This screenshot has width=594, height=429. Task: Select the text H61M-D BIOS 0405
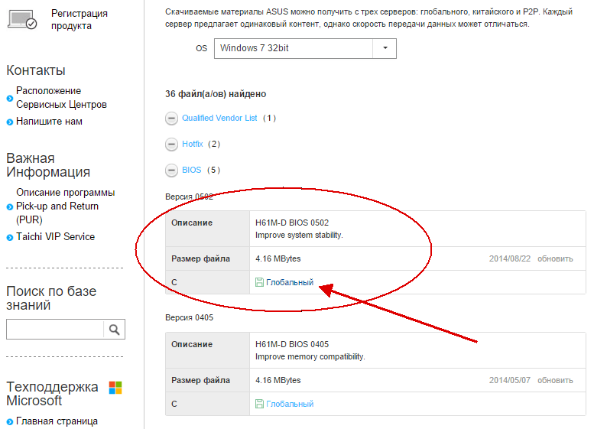tap(292, 344)
